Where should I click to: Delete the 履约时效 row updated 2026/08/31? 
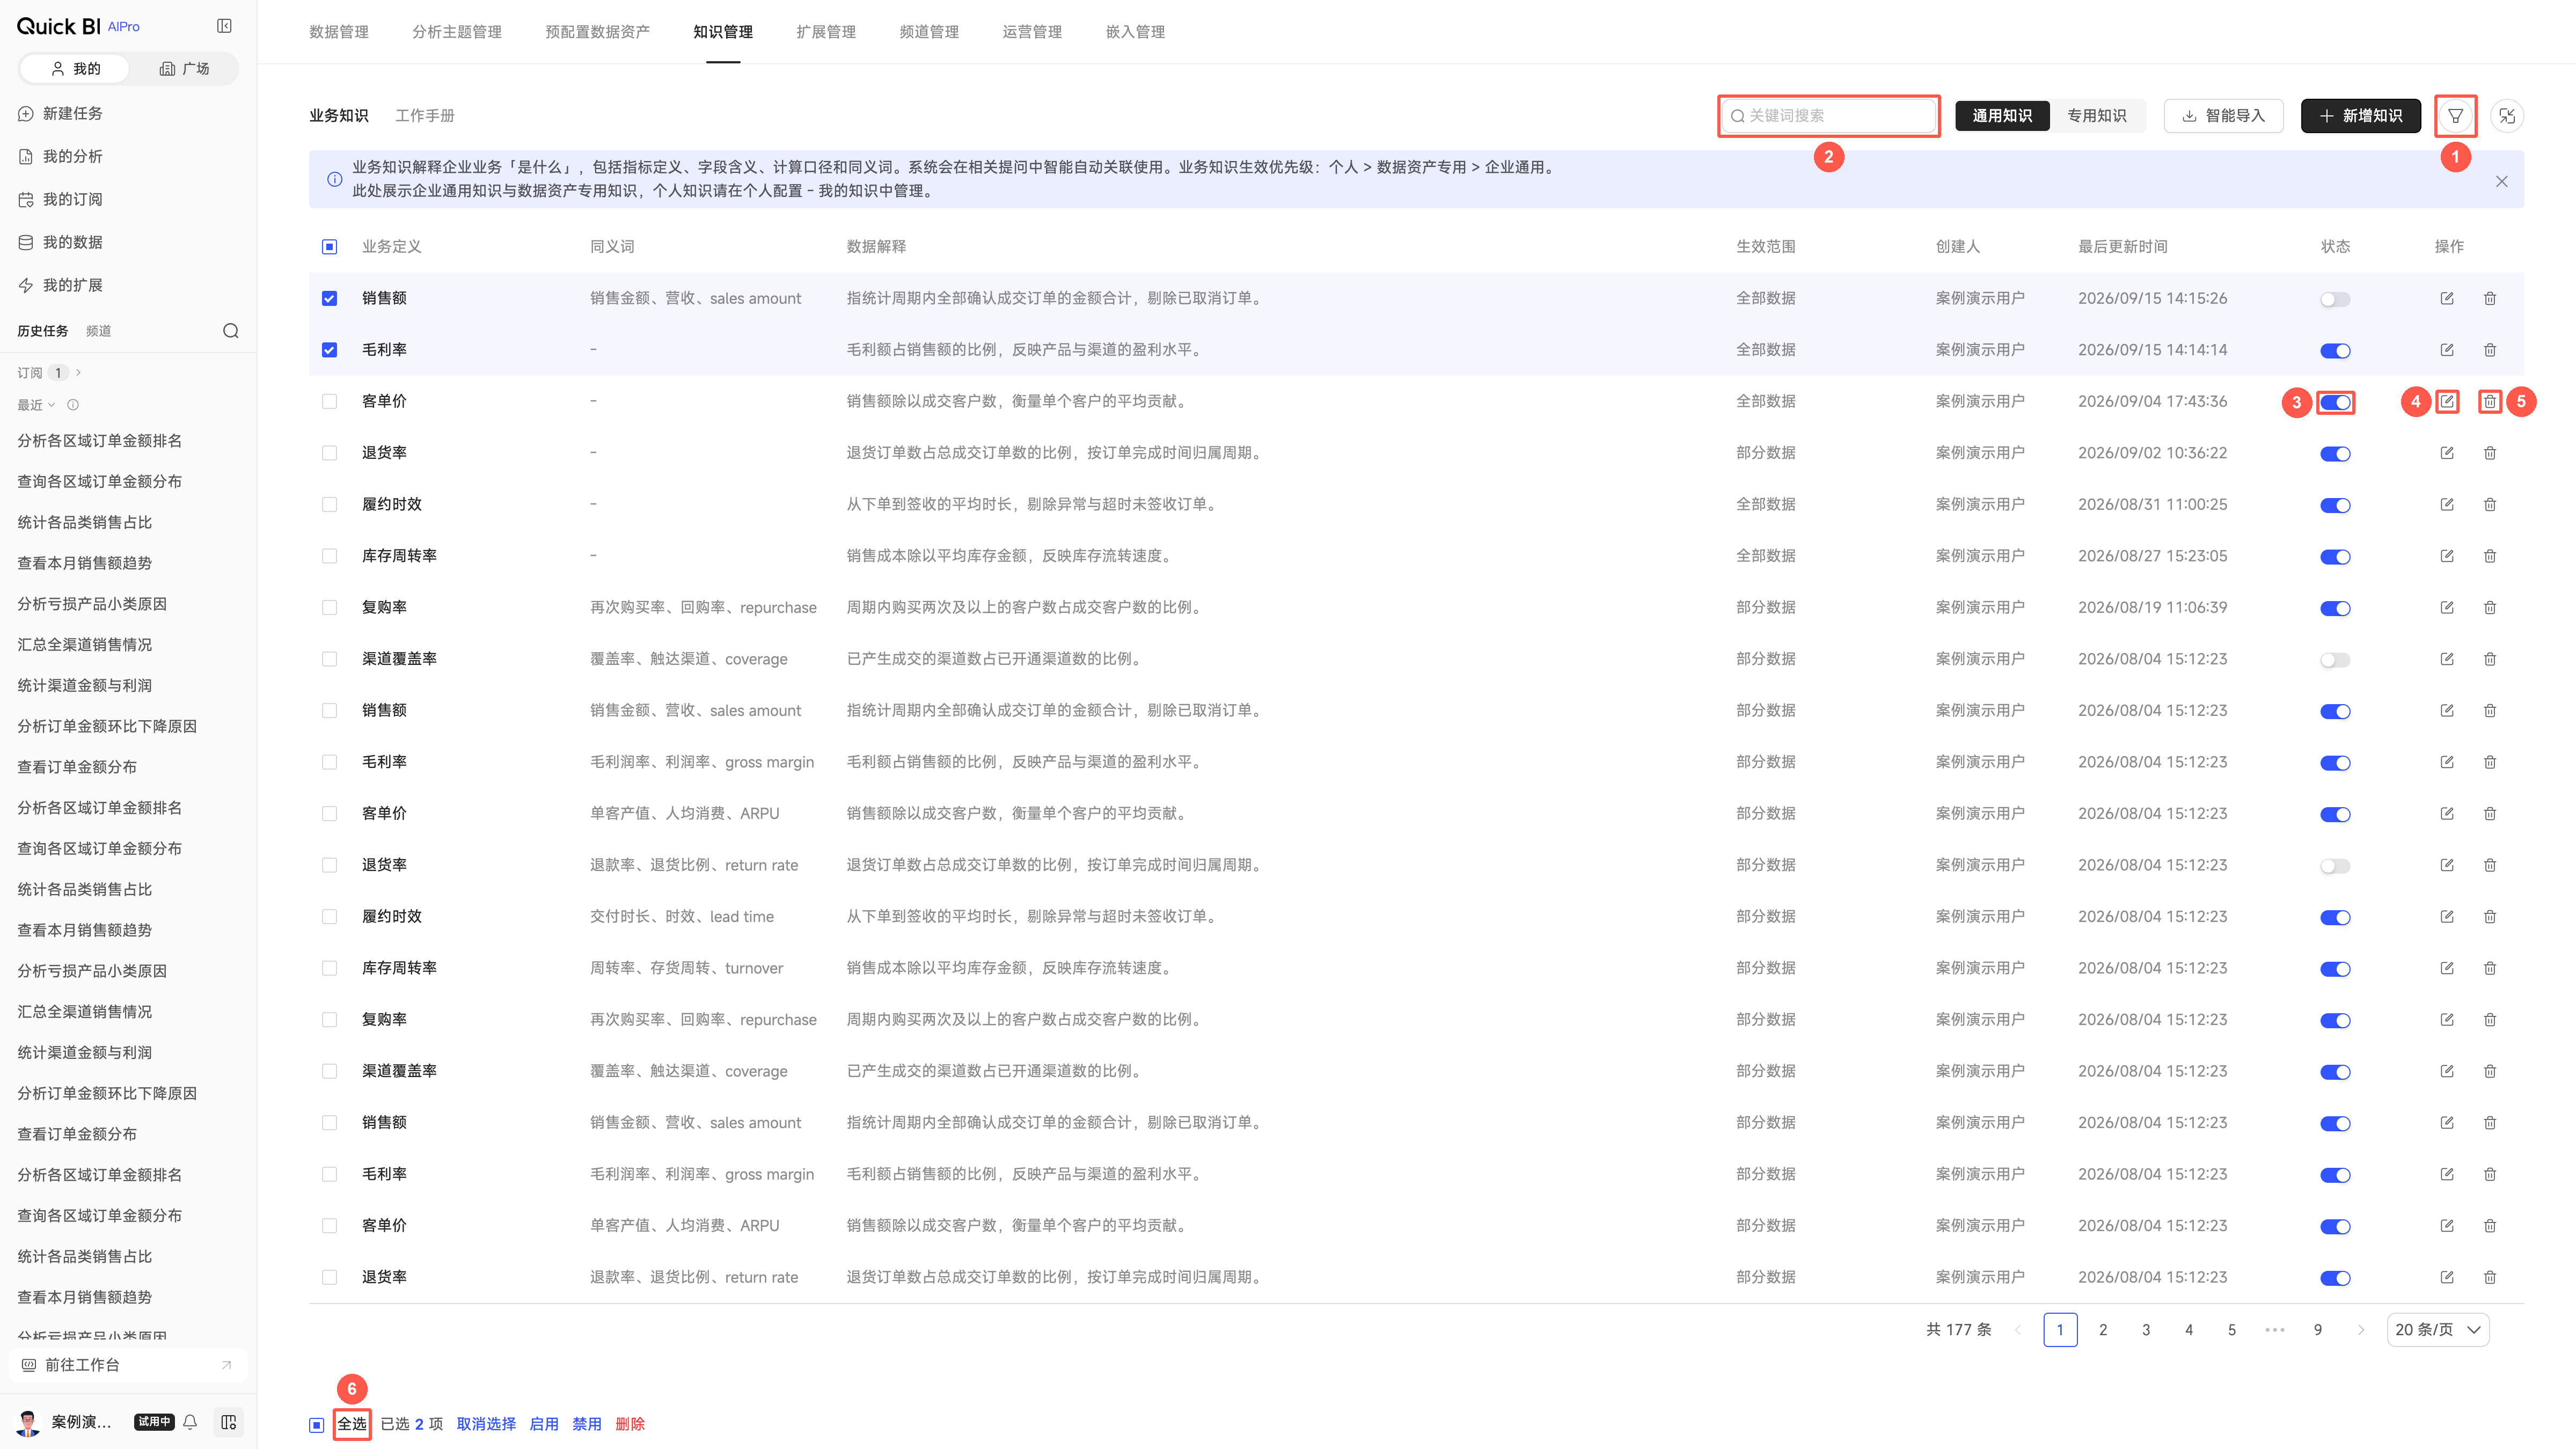click(2490, 504)
